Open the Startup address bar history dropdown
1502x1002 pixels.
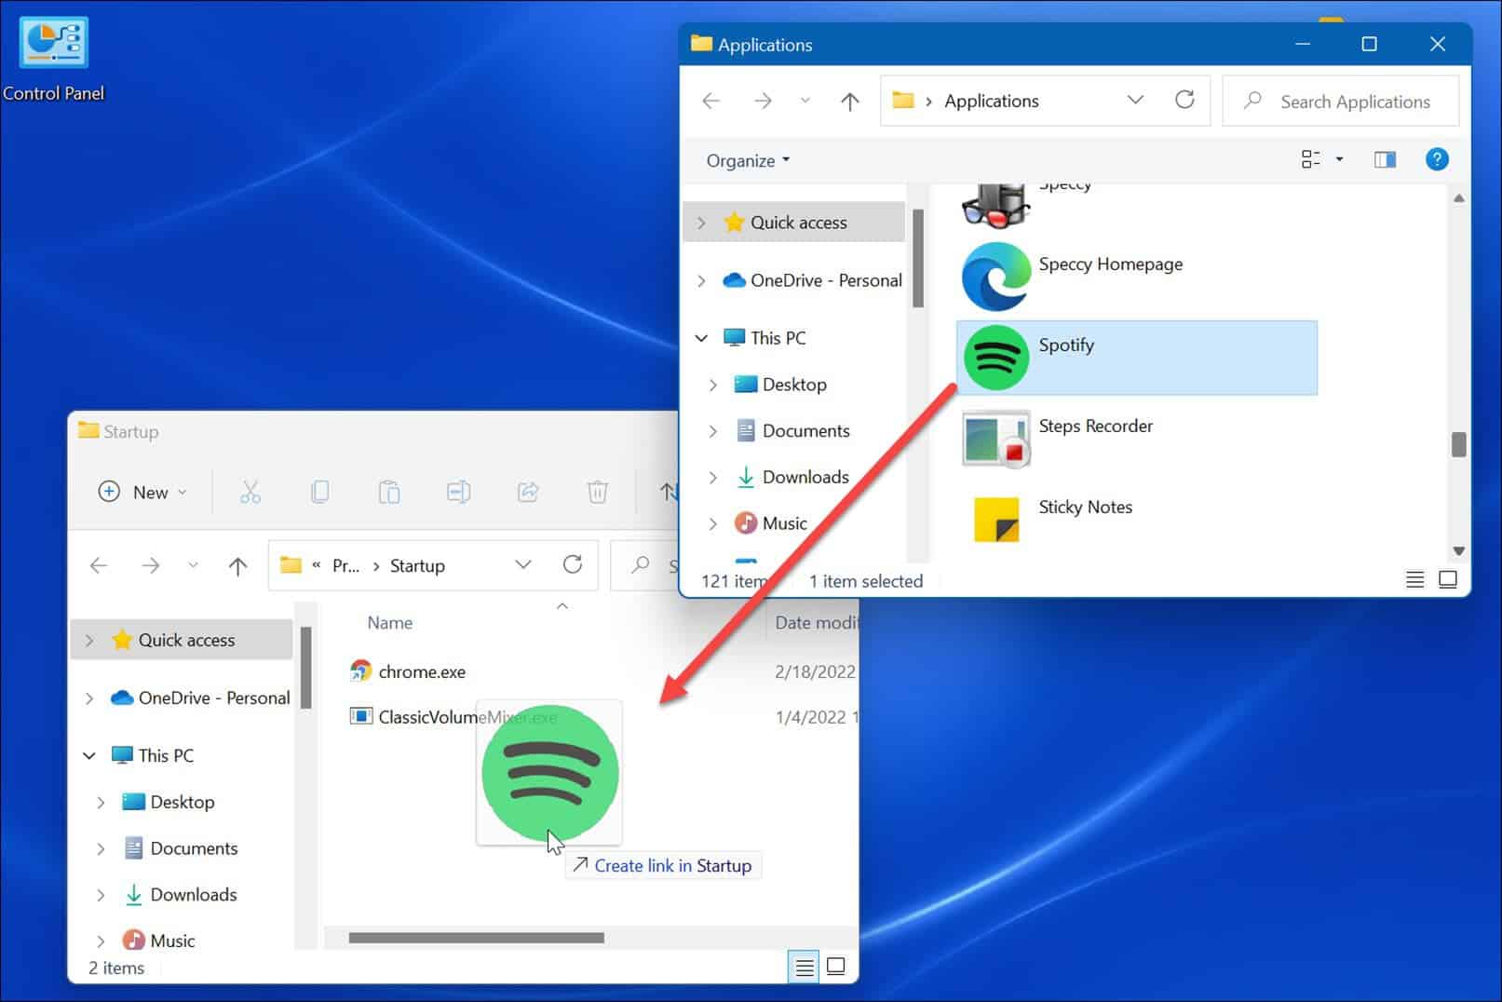[523, 564]
